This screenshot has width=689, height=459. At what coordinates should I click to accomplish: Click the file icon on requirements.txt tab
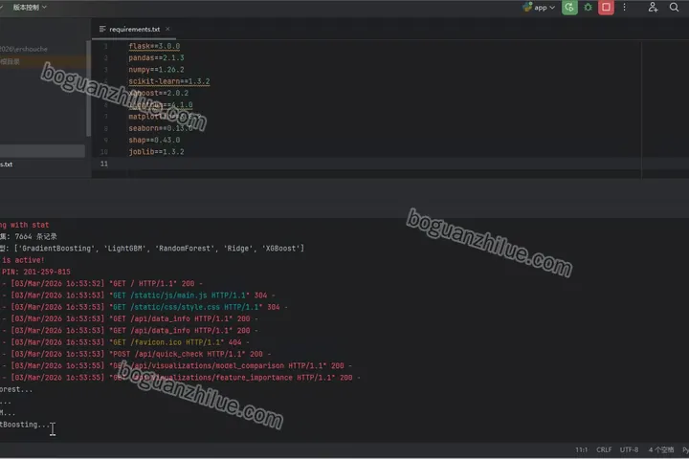(102, 29)
